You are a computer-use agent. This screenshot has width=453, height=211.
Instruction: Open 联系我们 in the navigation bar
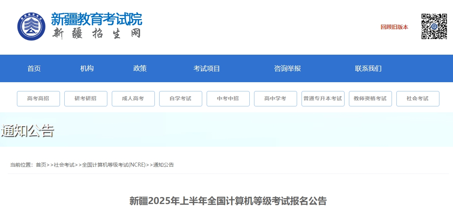[x=368, y=68]
